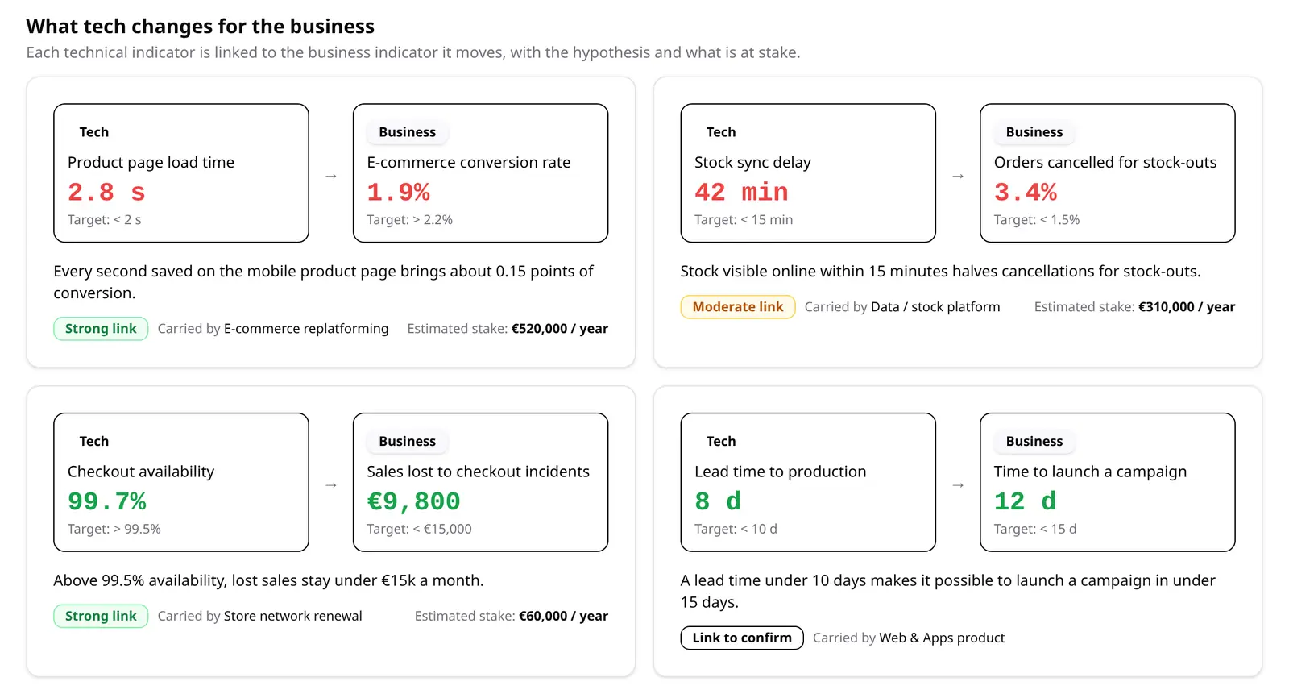Click the 1.9% conversion value
This screenshot has width=1289, height=694.
click(398, 193)
